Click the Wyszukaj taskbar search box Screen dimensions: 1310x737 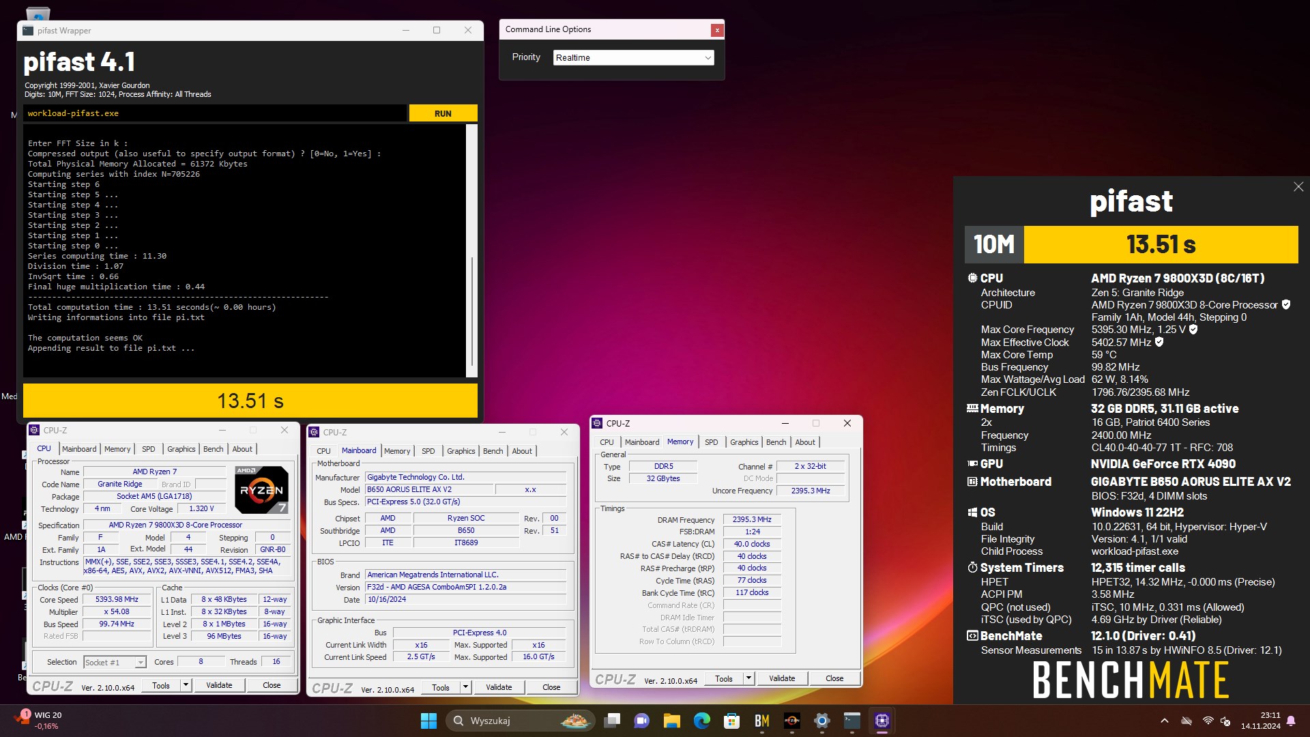520,721
